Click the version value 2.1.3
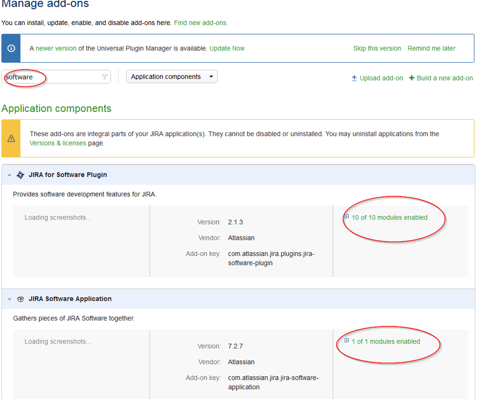This screenshot has width=480, height=399. [x=235, y=222]
